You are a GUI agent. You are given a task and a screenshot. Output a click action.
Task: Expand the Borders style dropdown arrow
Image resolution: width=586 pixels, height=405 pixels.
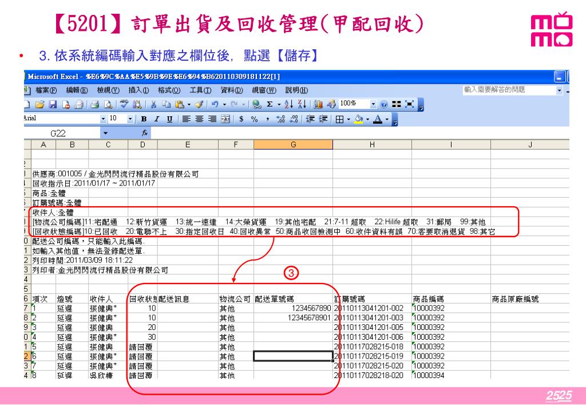(349, 119)
